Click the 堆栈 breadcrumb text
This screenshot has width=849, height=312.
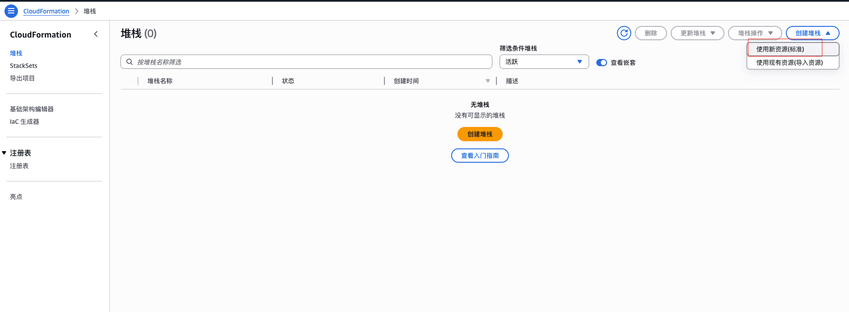90,11
